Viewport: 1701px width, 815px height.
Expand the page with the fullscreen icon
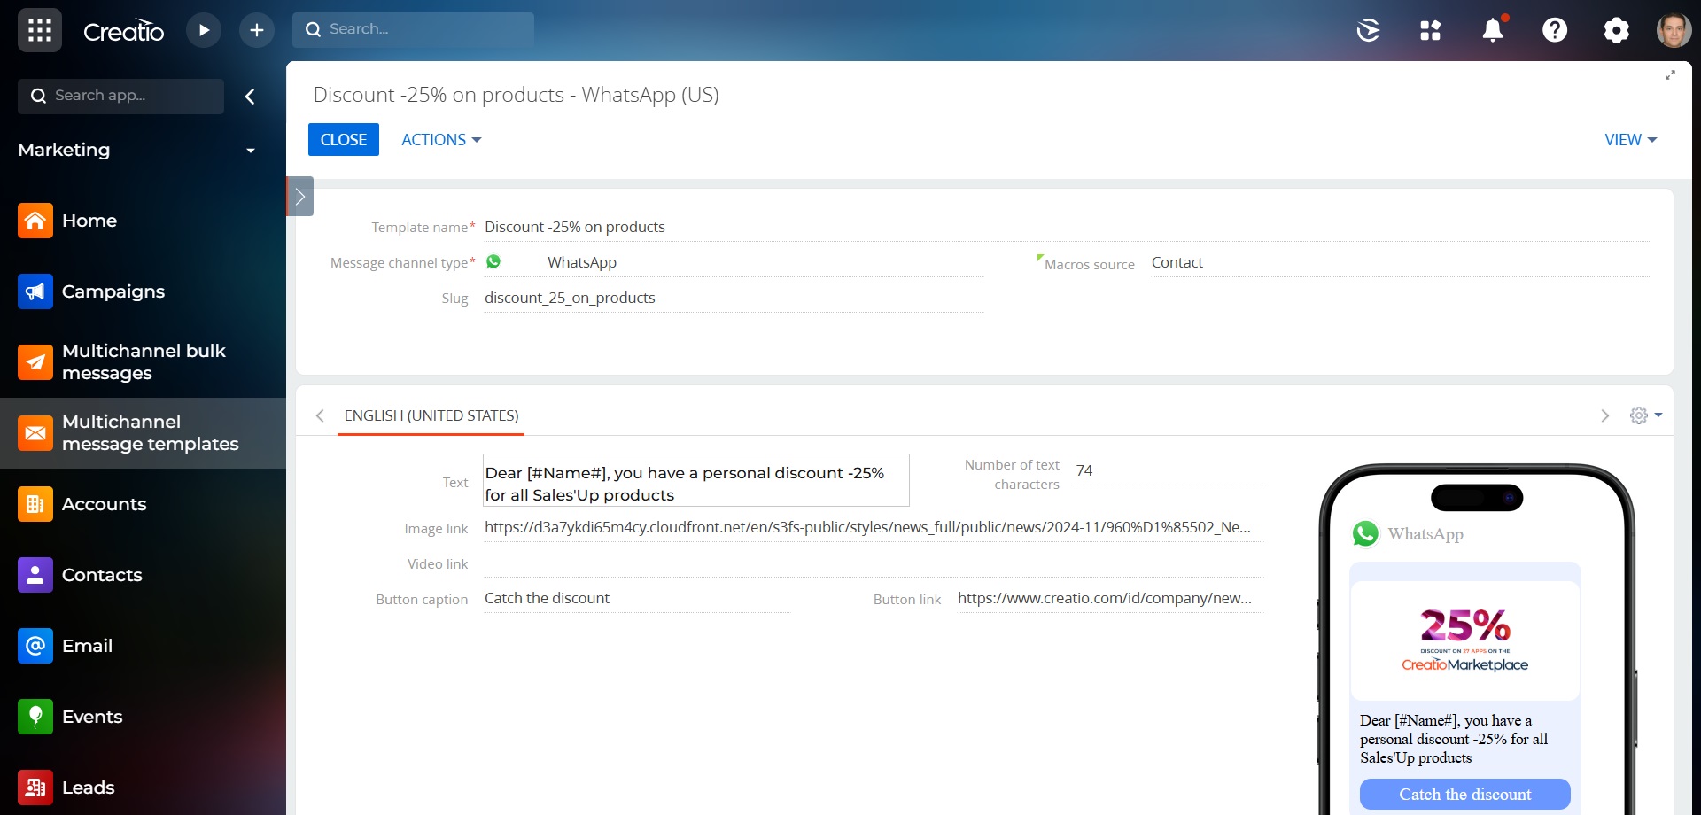point(1670,75)
